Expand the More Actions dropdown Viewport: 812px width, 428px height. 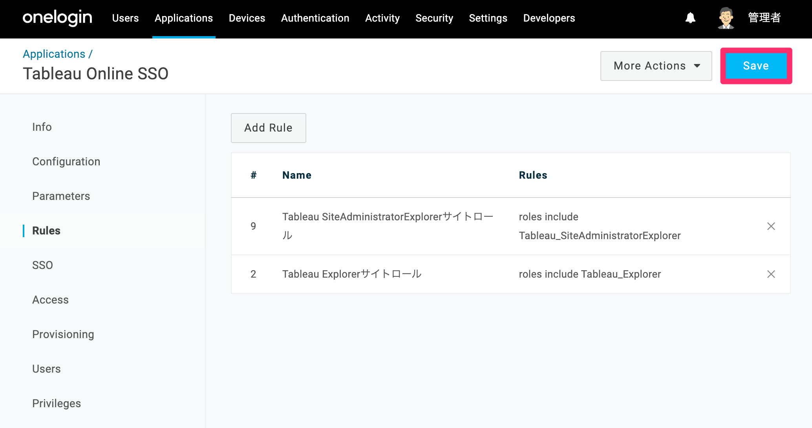click(656, 66)
